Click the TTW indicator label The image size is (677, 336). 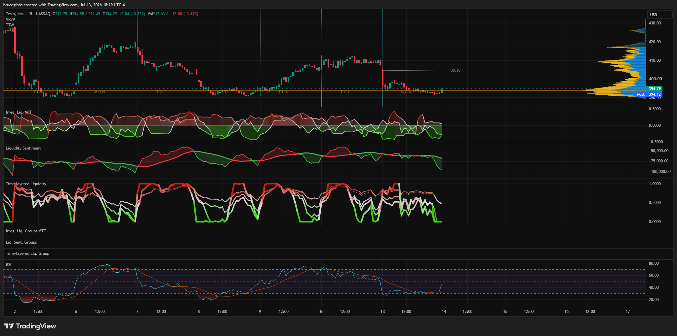pos(10,25)
